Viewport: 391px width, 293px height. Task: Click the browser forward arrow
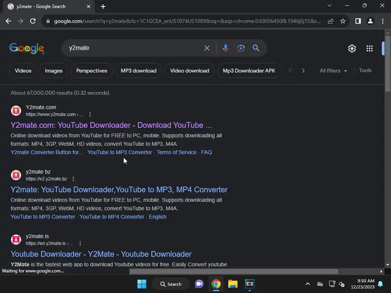[x=21, y=21]
